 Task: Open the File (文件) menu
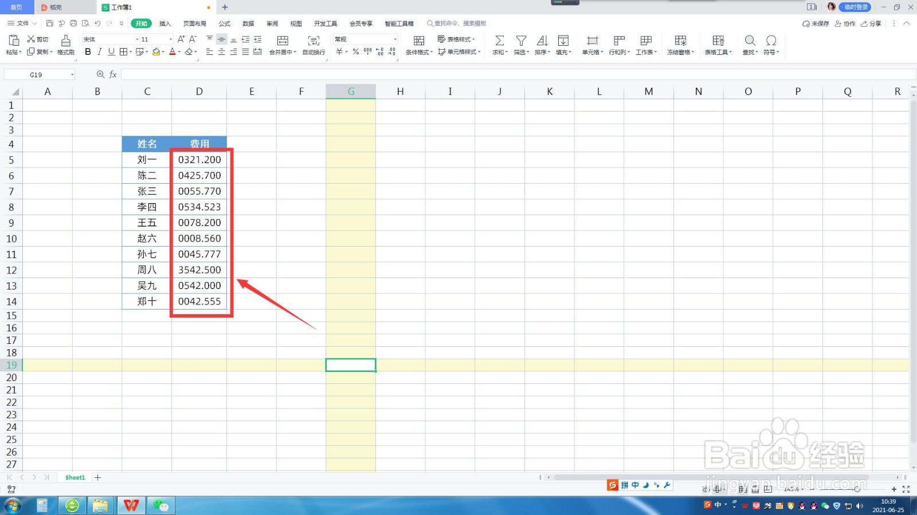click(22, 23)
